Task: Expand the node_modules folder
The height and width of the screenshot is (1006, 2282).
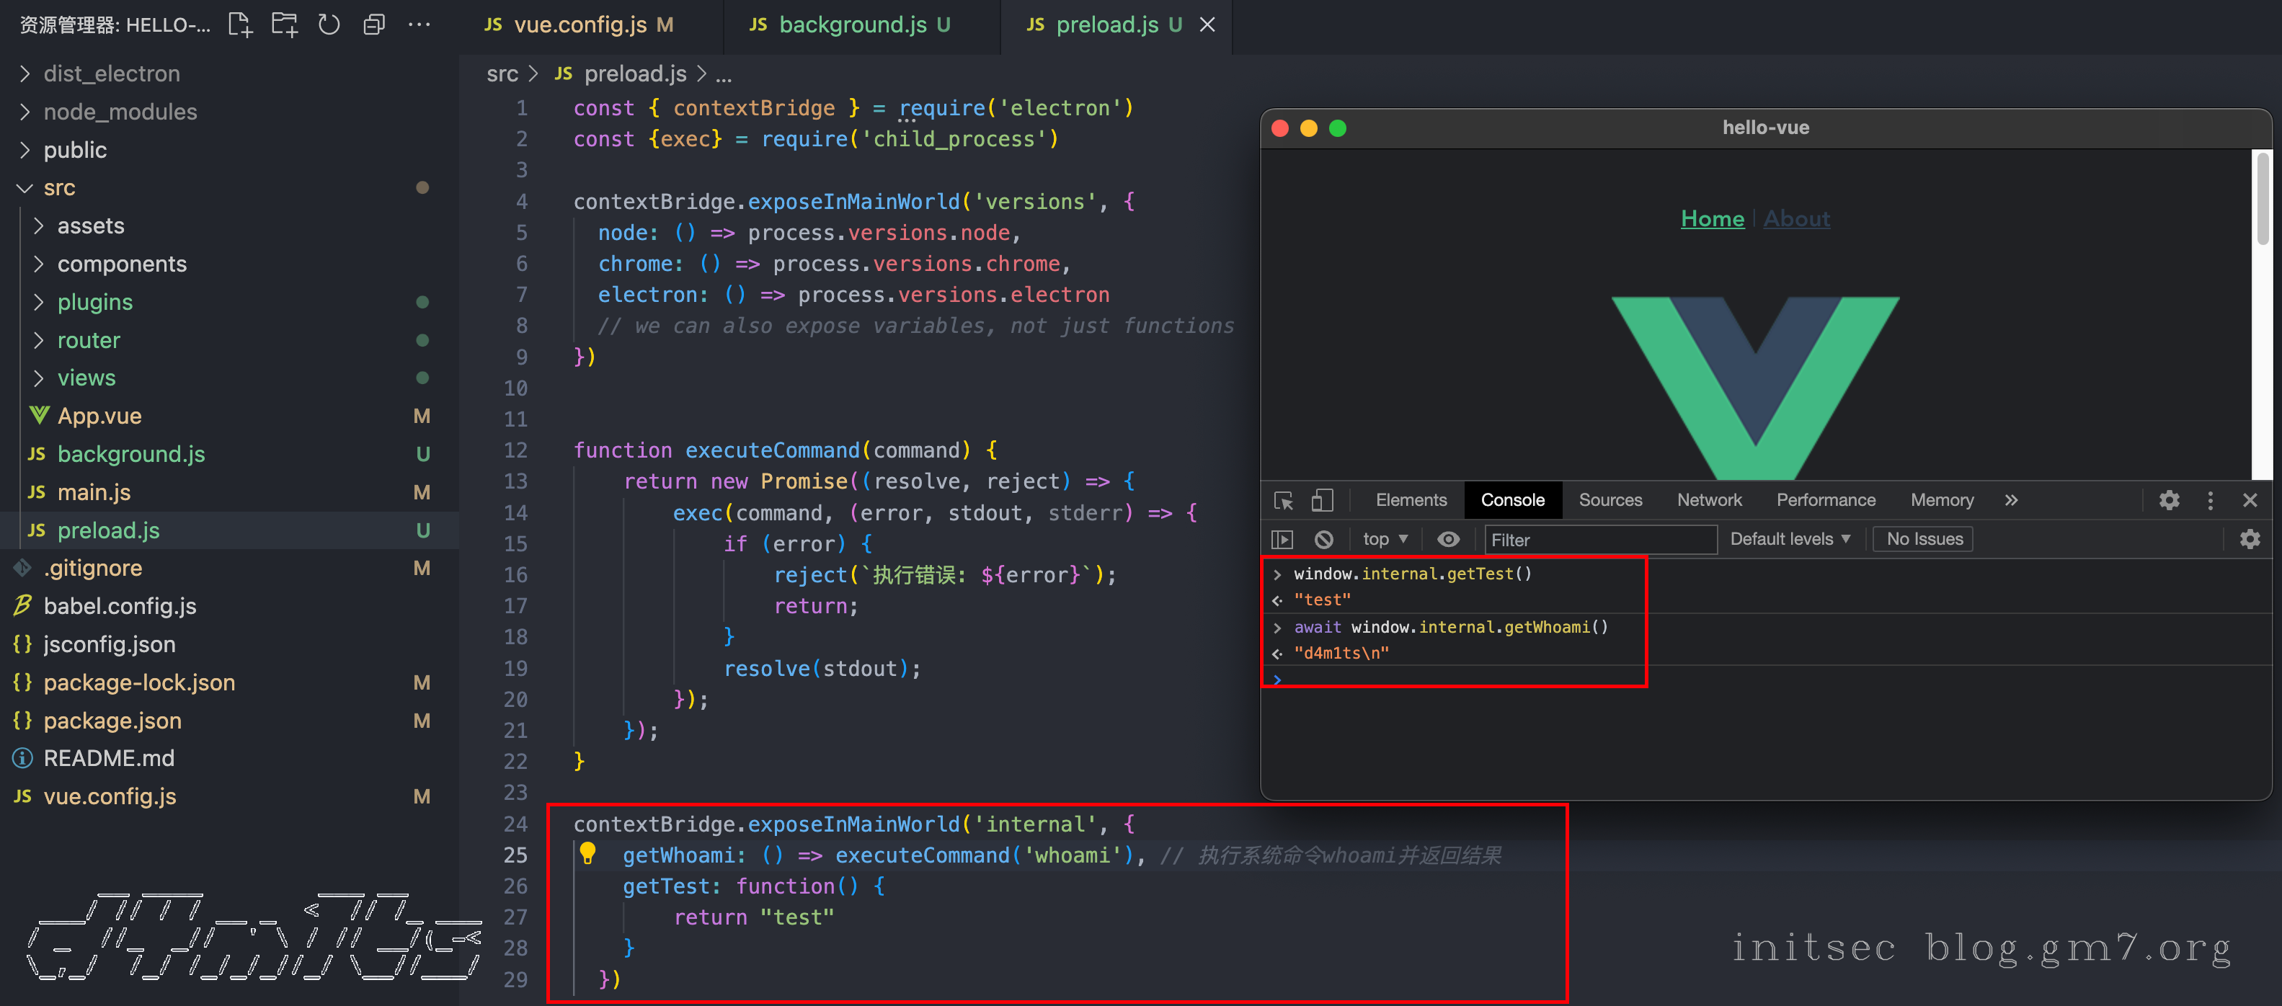Action: click(x=120, y=112)
